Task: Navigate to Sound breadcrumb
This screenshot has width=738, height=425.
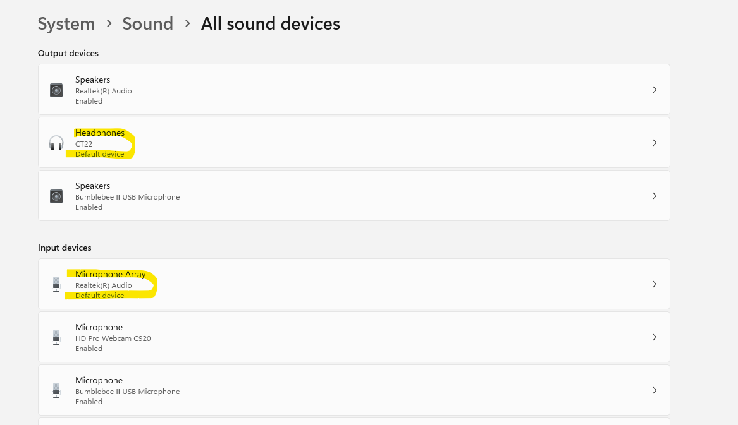Action: point(147,24)
